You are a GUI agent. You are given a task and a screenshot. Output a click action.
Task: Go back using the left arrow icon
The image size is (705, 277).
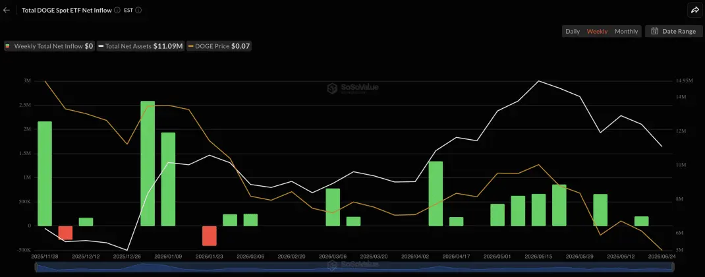point(7,11)
